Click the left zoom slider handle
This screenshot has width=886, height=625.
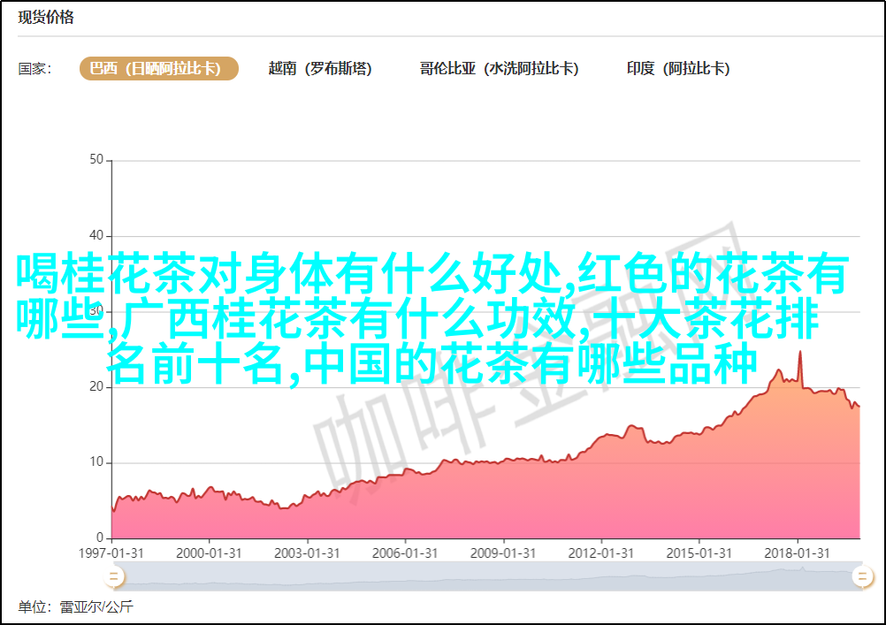click(113, 577)
